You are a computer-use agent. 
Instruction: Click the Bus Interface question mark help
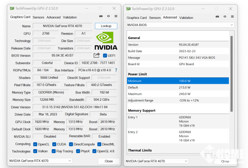(116, 70)
